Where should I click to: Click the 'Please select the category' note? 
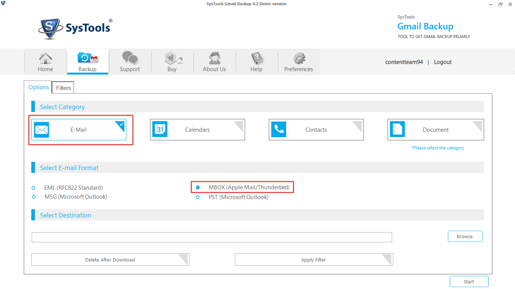[438, 148]
